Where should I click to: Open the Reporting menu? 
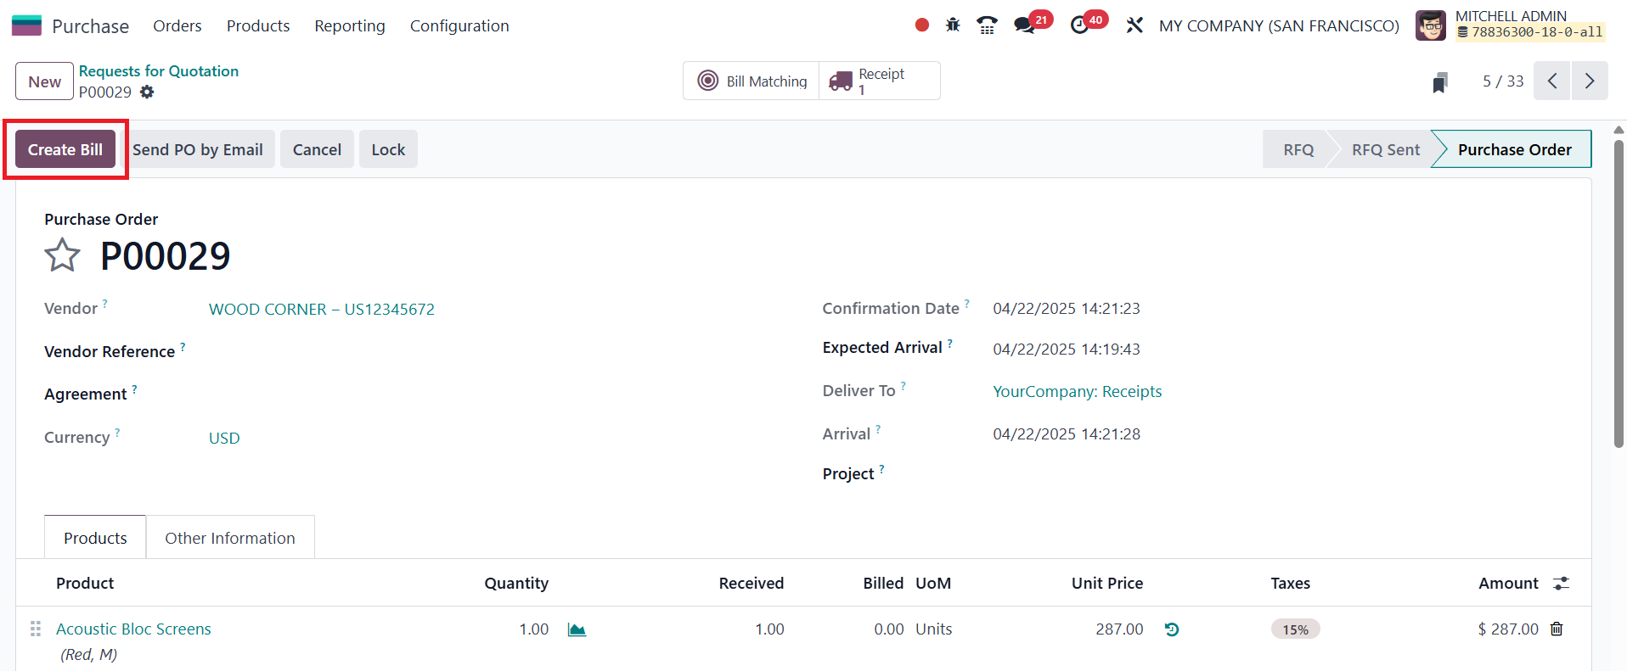coord(349,26)
